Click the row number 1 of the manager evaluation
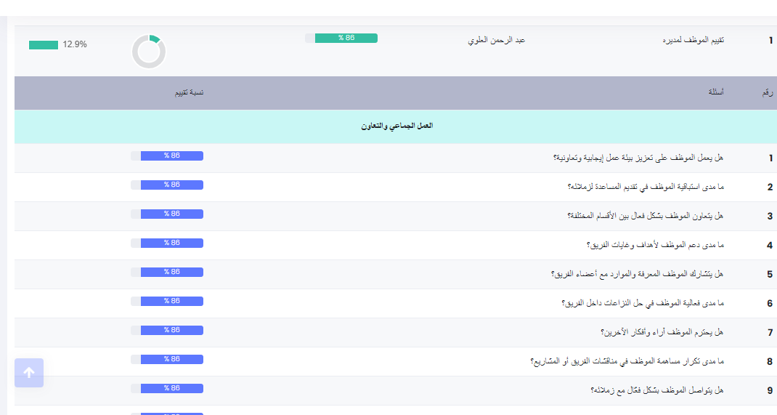 (x=770, y=40)
